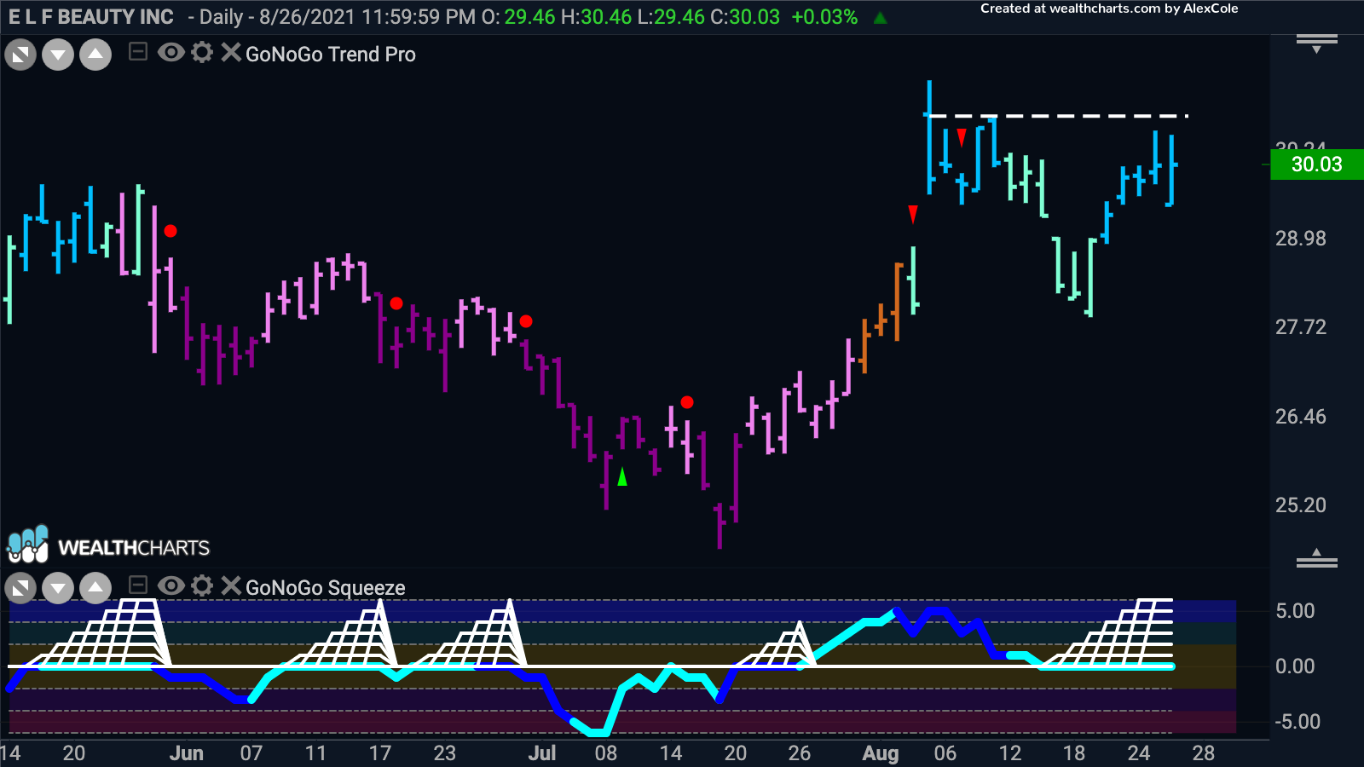Click the E L F BEAUTY INC symbol title
Image resolution: width=1364 pixels, height=767 pixels.
91,17
